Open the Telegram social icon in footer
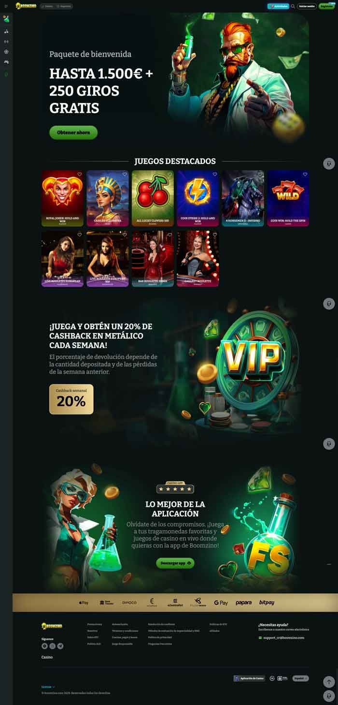Image resolution: width=338 pixels, height=705 pixels. point(60,646)
